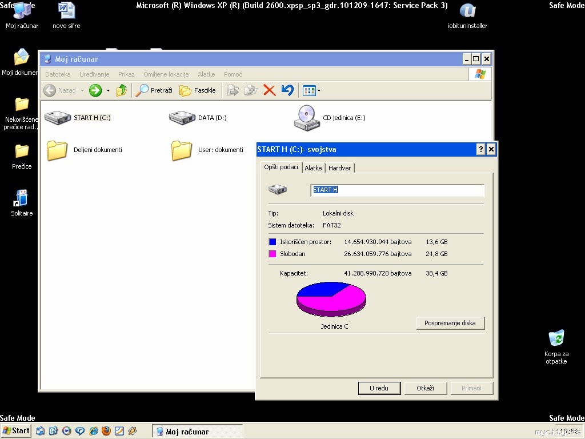
Task: Click Moj računar taskbar button
Action: pos(197,432)
